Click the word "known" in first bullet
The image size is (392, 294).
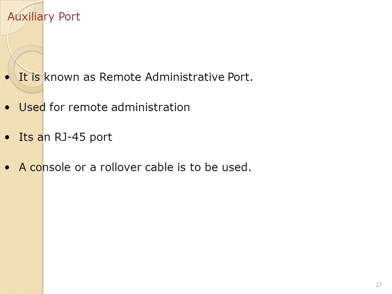coord(62,77)
